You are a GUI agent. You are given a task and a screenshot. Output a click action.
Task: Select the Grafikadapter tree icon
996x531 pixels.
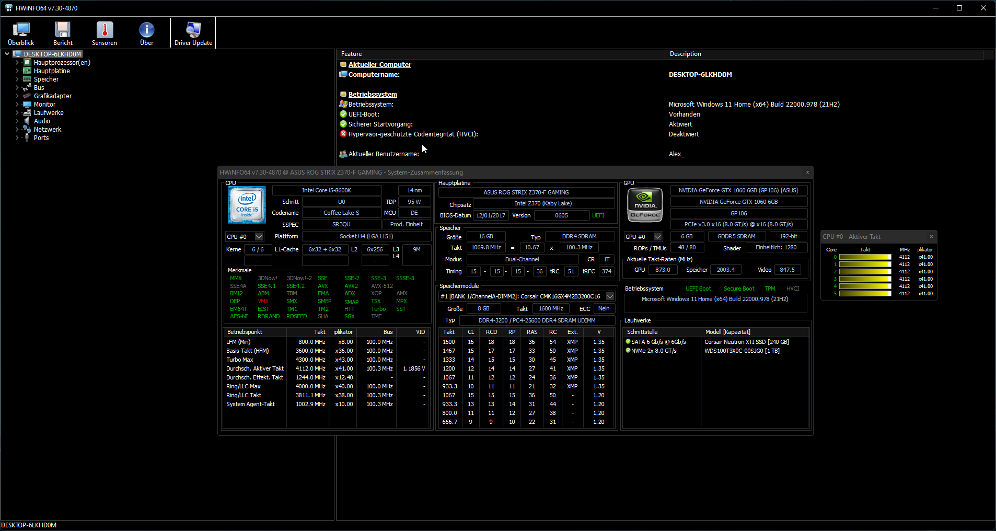(x=27, y=96)
